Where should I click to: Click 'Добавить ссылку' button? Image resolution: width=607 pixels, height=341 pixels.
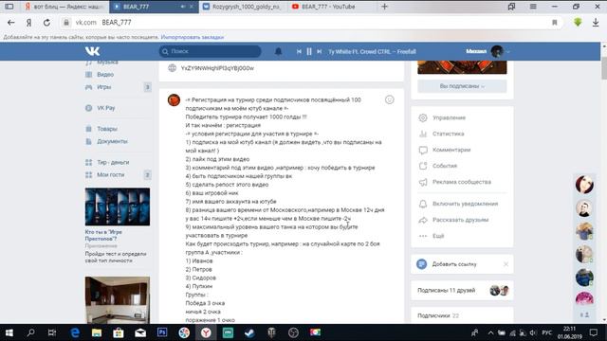(453, 264)
